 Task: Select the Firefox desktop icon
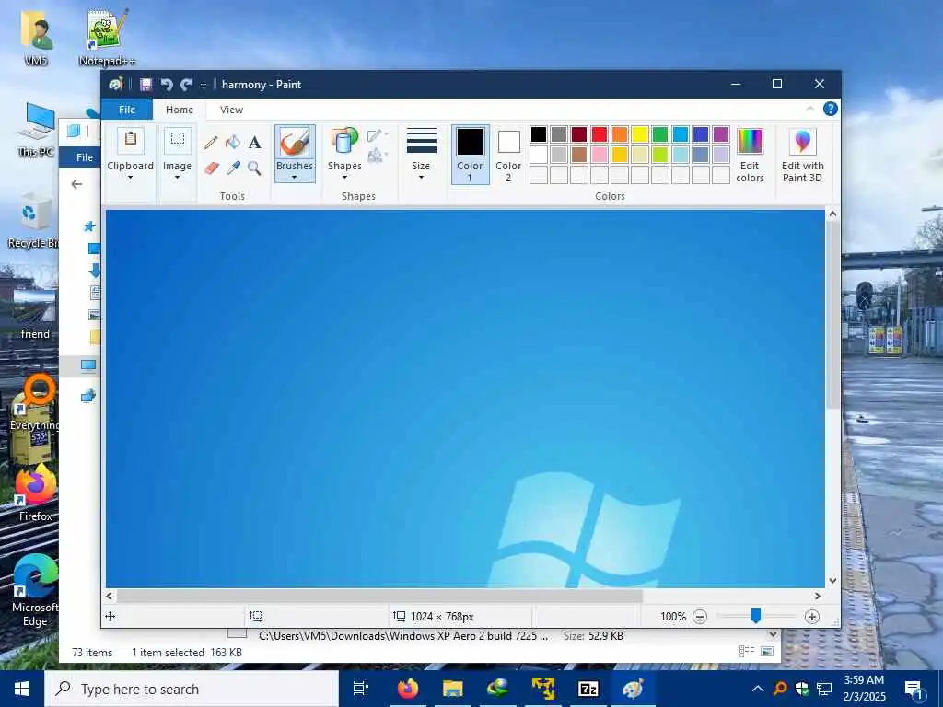[35, 492]
